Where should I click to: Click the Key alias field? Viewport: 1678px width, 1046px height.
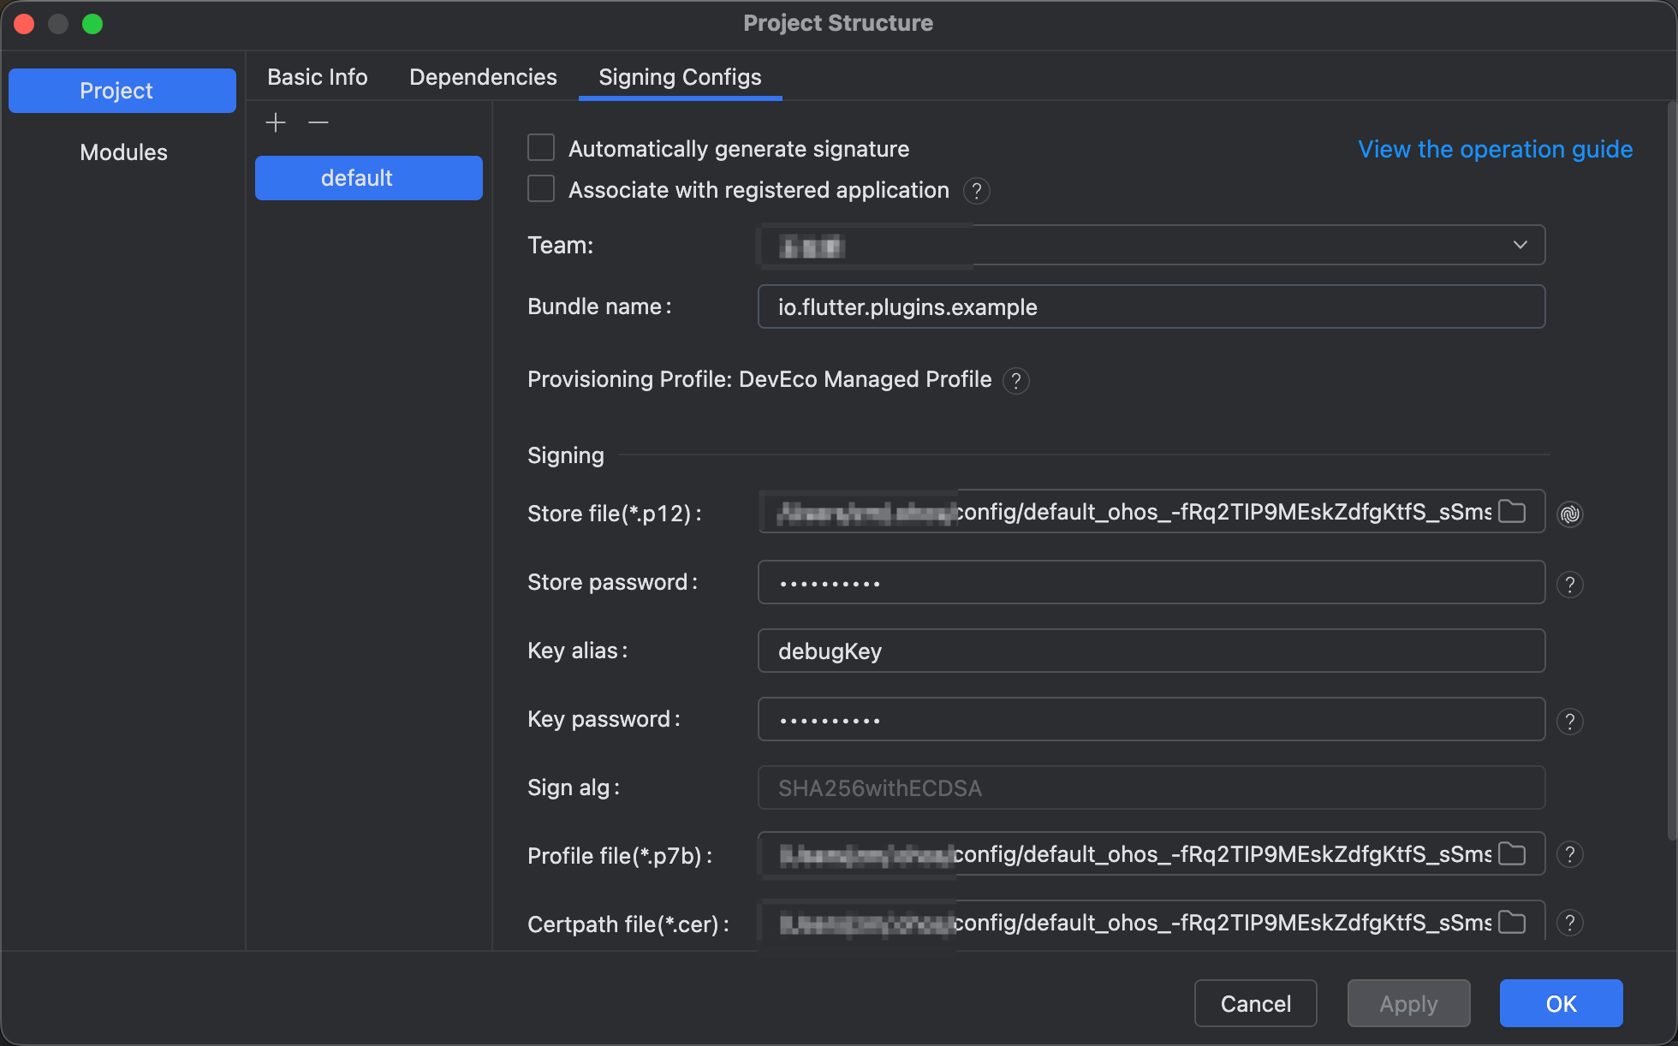click(x=1151, y=651)
